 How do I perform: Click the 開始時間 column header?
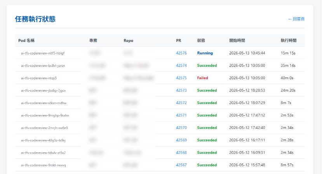tap(237, 40)
